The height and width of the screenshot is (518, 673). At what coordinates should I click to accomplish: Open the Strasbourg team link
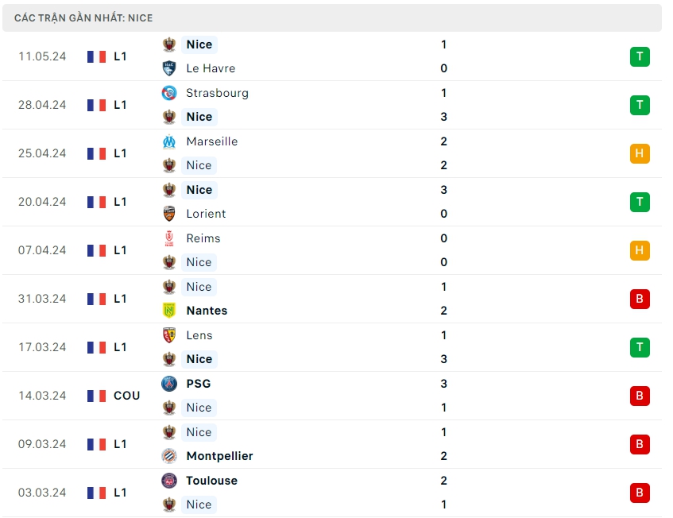click(x=217, y=93)
